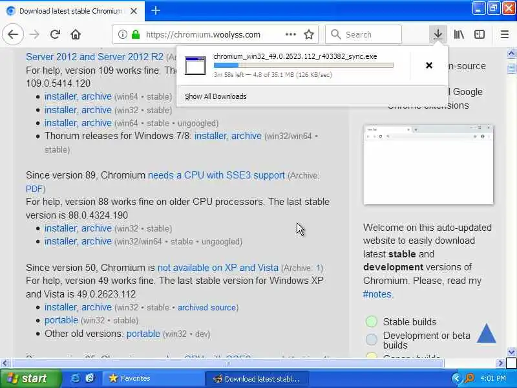
Task: Click the forward navigation arrow
Action: [34, 34]
